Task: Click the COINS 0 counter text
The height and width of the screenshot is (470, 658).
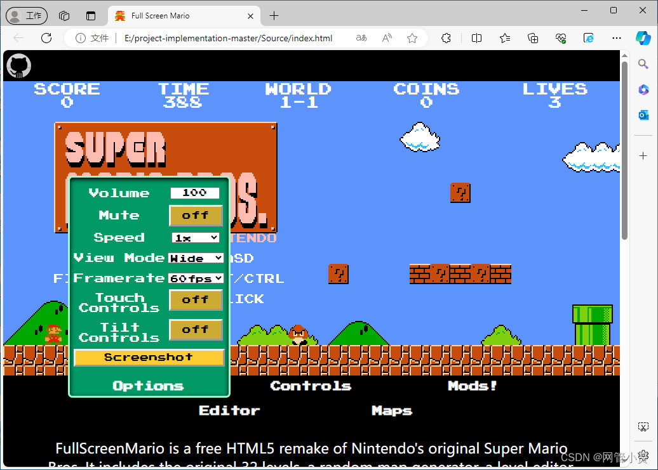Action: pos(426,96)
